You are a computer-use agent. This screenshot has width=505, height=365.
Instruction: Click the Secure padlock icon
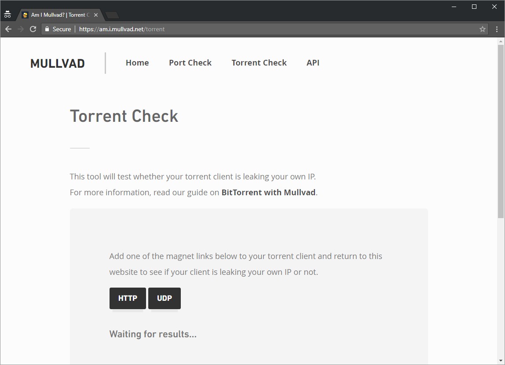[47, 29]
